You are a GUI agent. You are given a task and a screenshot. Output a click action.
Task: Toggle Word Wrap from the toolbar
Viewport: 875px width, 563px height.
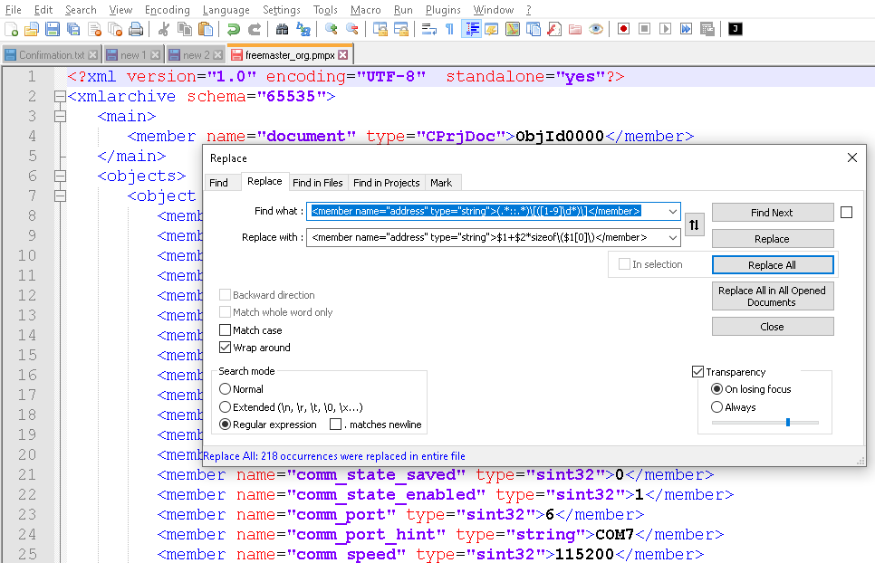(427, 28)
